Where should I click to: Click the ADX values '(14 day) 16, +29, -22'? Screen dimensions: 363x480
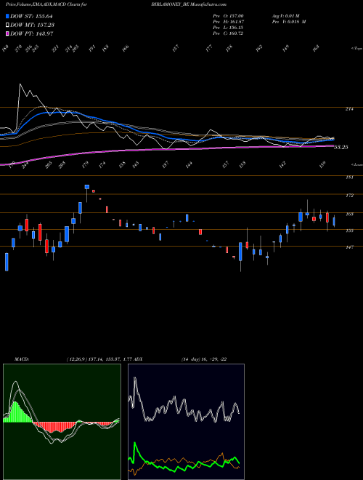point(204,359)
